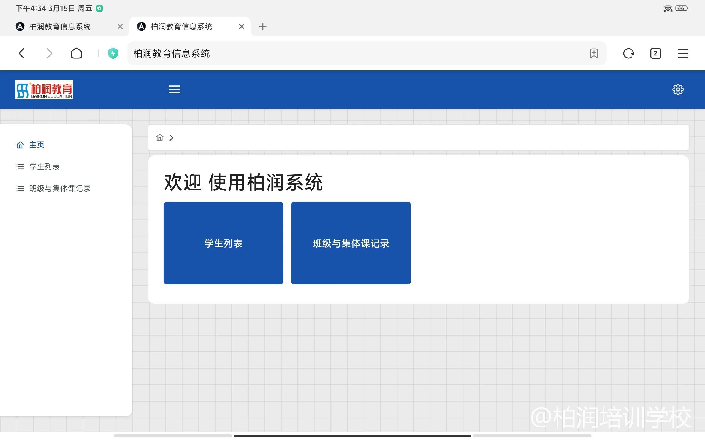Add a bookmark using the address bar icon
Image resolution: width=705 pixels, height=441 pixels.
point(594,53)
